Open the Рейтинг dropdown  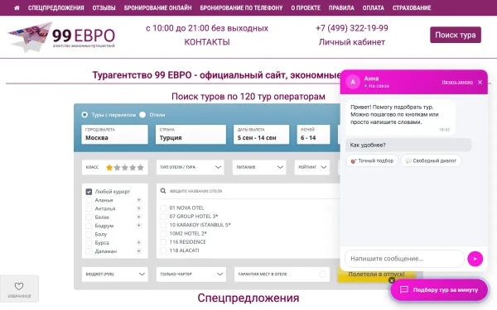[x=312, y=167]
